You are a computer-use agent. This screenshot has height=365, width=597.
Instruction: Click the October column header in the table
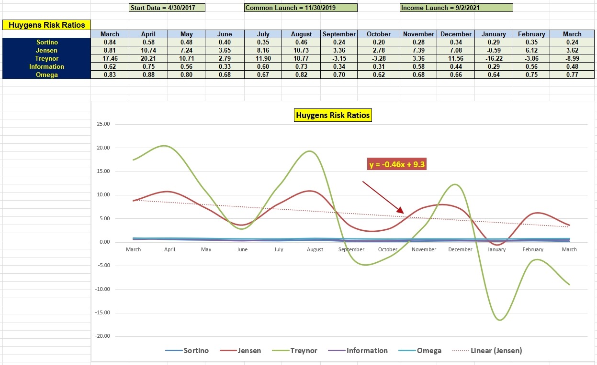[379, 34]
